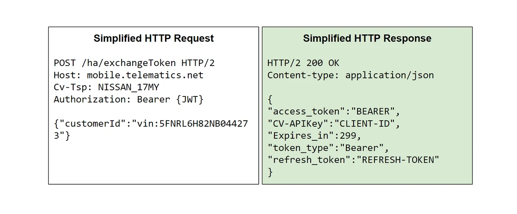Image resolution: width=517 pixels, height=214 pixels.
Task: Select the application/json content type value
Action: 389,75
